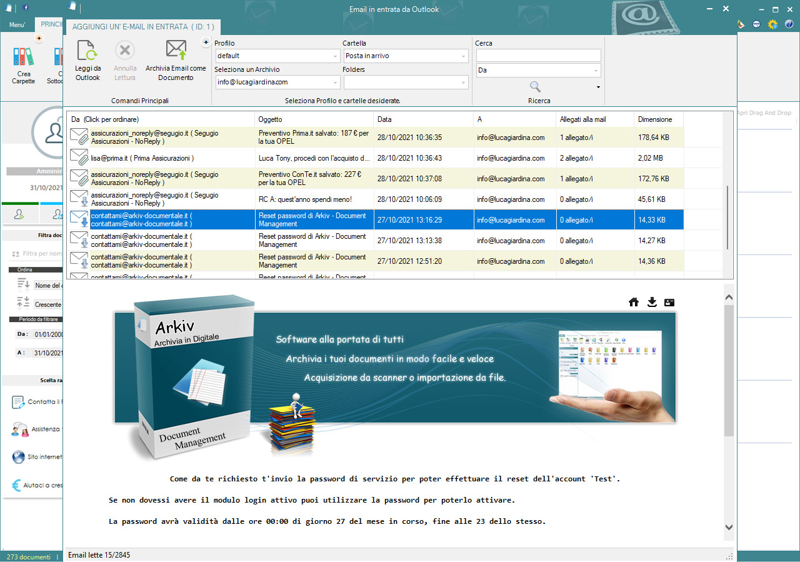Click the Archivia Email come Documento icon

(x=176, y=49)
